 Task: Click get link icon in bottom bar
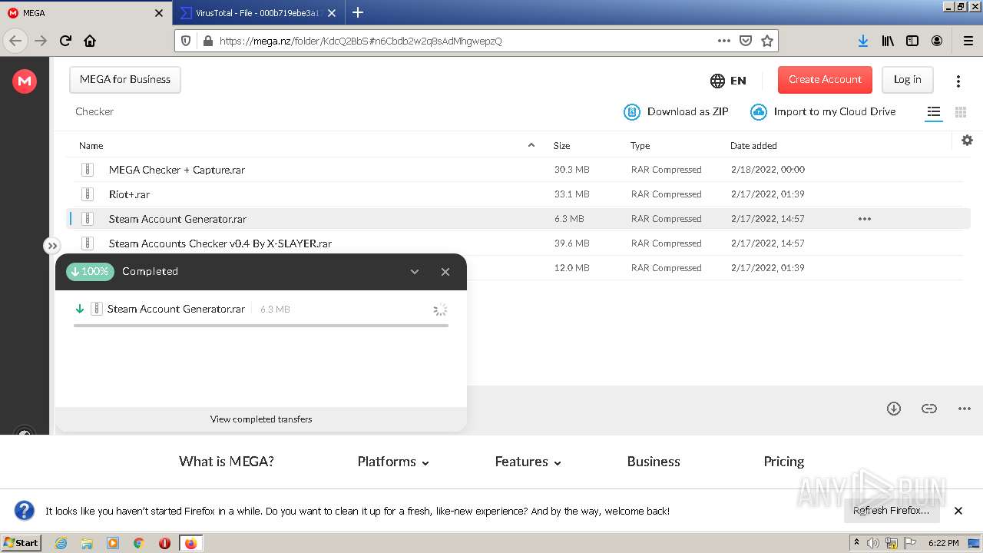click(929, 409)
